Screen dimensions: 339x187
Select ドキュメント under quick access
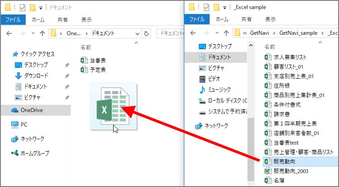coord(35,86)
